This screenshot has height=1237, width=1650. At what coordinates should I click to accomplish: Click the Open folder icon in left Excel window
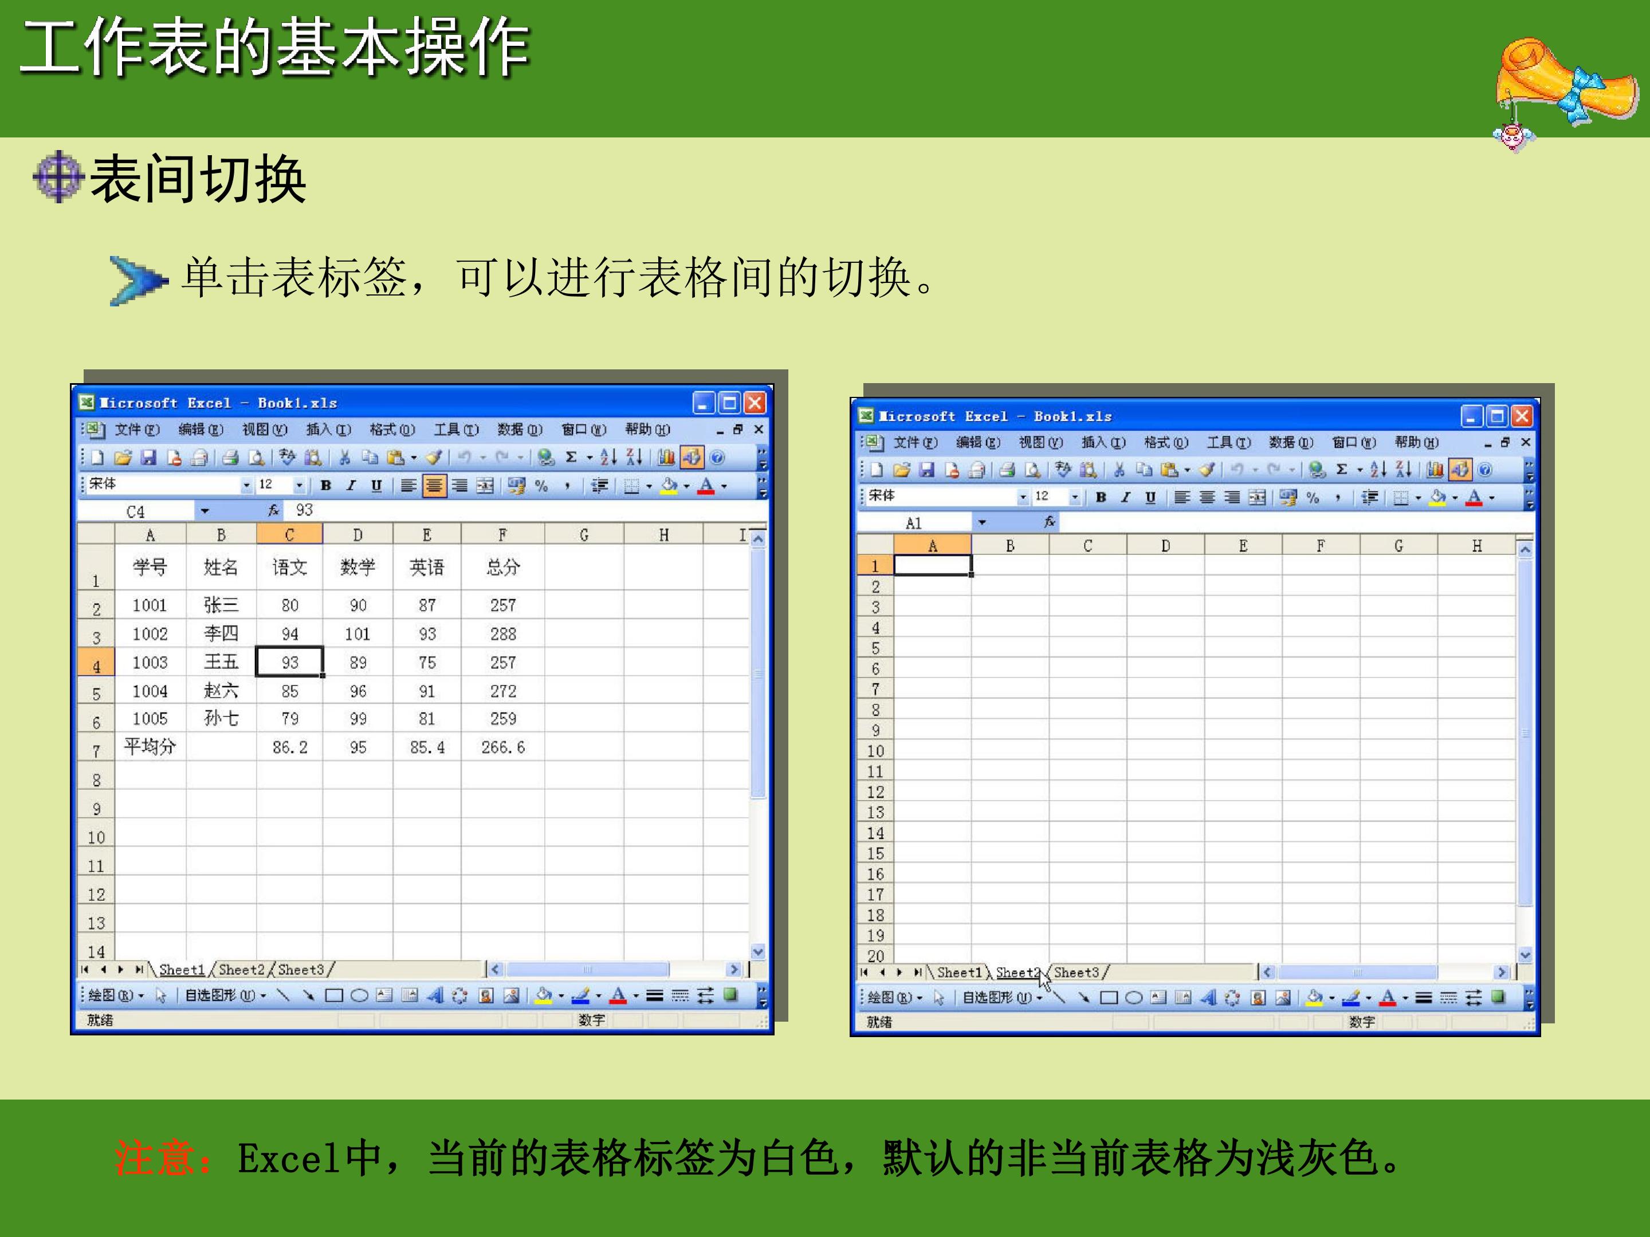pyautogui.click(x=123, y=458)
